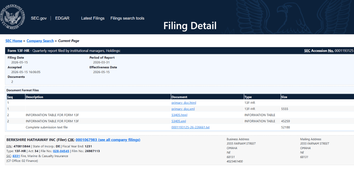Image resolution: width=354 pixels, height=186 pixels.
Task: Select the Current Page breadcrumb text
Action: coord(69,41)
